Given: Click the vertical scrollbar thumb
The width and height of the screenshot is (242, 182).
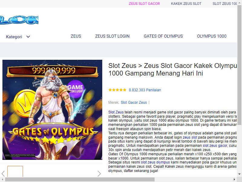Looking at the screenshot, I should [x=239, y=65].
